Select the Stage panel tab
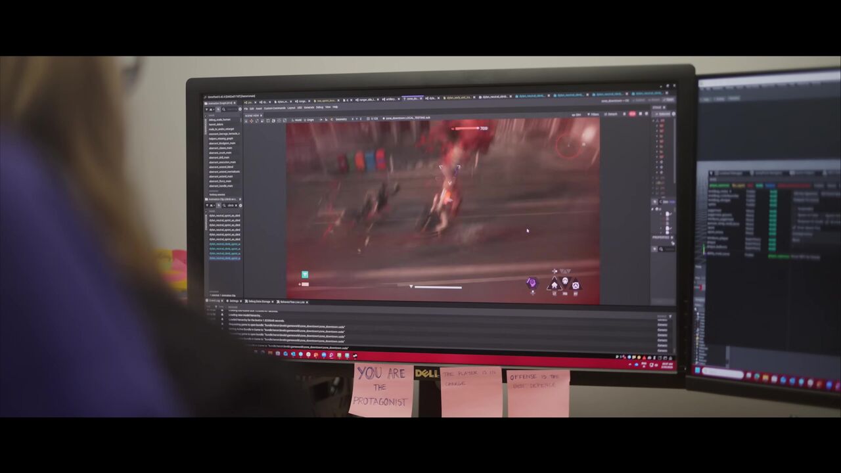The image size is (841, 473). pos(657,107)
